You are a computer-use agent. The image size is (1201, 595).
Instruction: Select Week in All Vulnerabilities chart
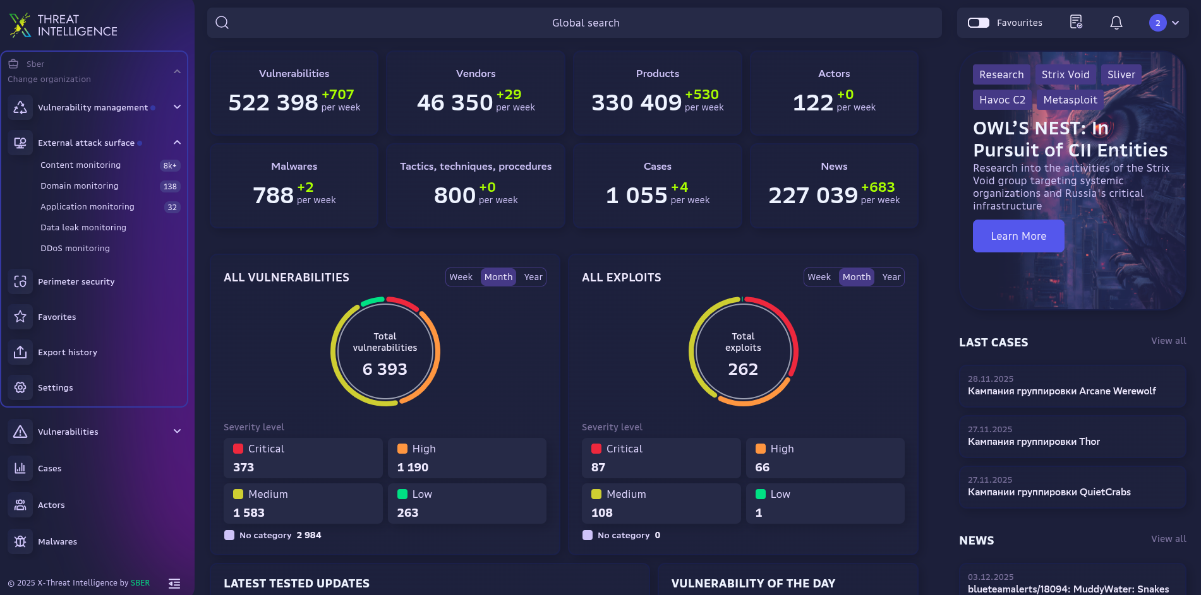(461, 277)
